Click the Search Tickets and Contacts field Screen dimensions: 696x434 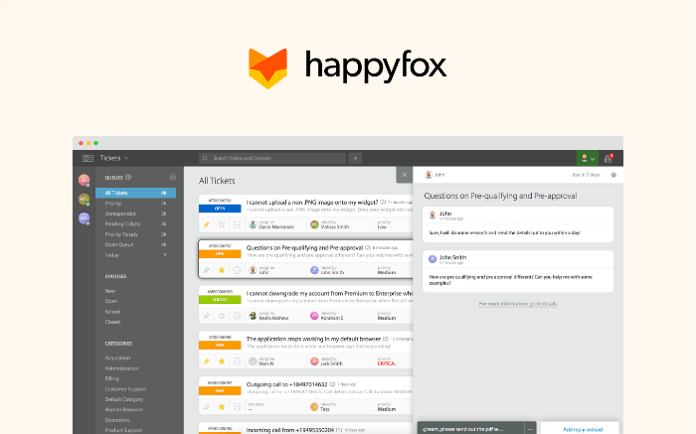(273, 158)
